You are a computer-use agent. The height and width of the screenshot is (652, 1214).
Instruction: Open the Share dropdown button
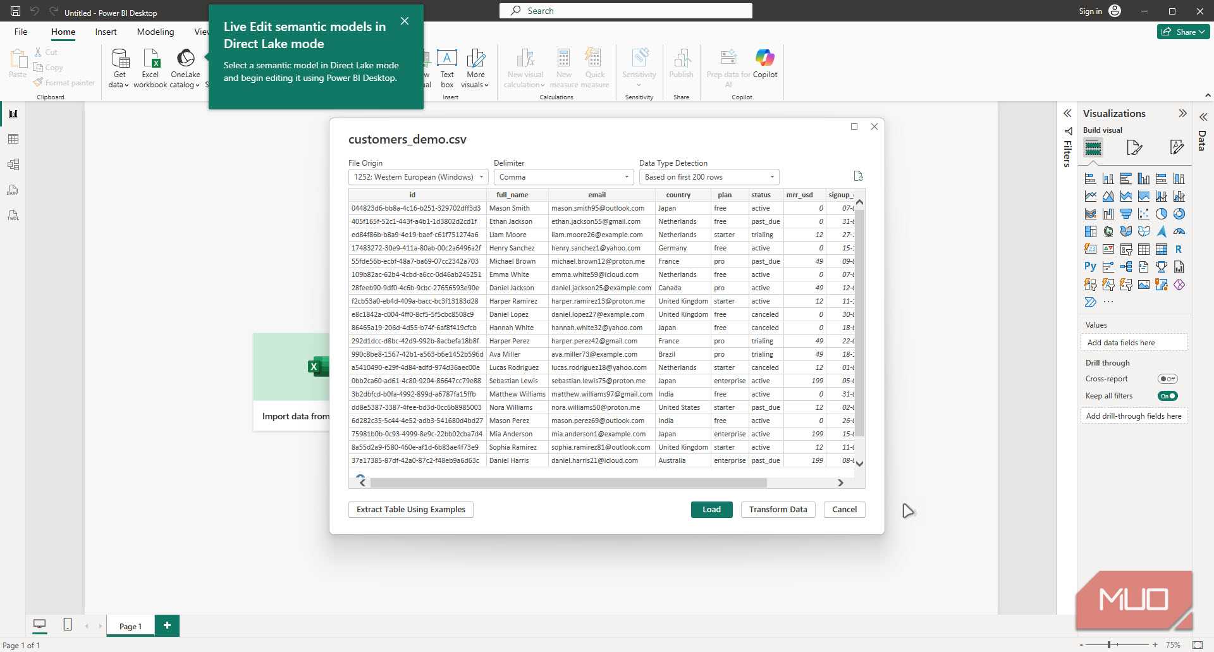1183,32
